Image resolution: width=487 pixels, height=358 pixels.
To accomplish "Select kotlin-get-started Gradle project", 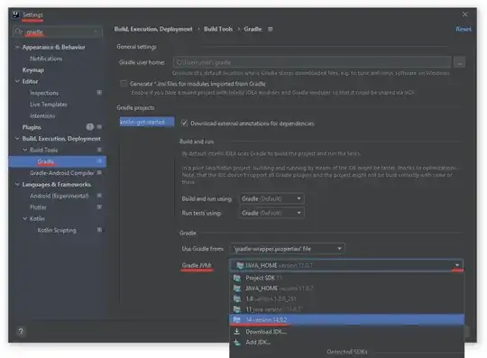I will point(147,122).
